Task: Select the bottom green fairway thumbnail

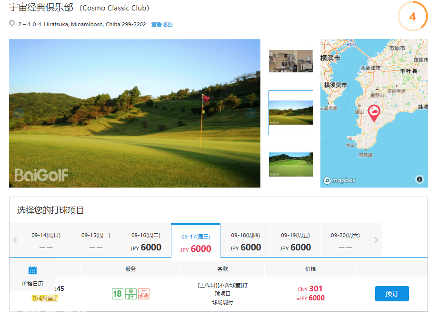Action: 290,164
